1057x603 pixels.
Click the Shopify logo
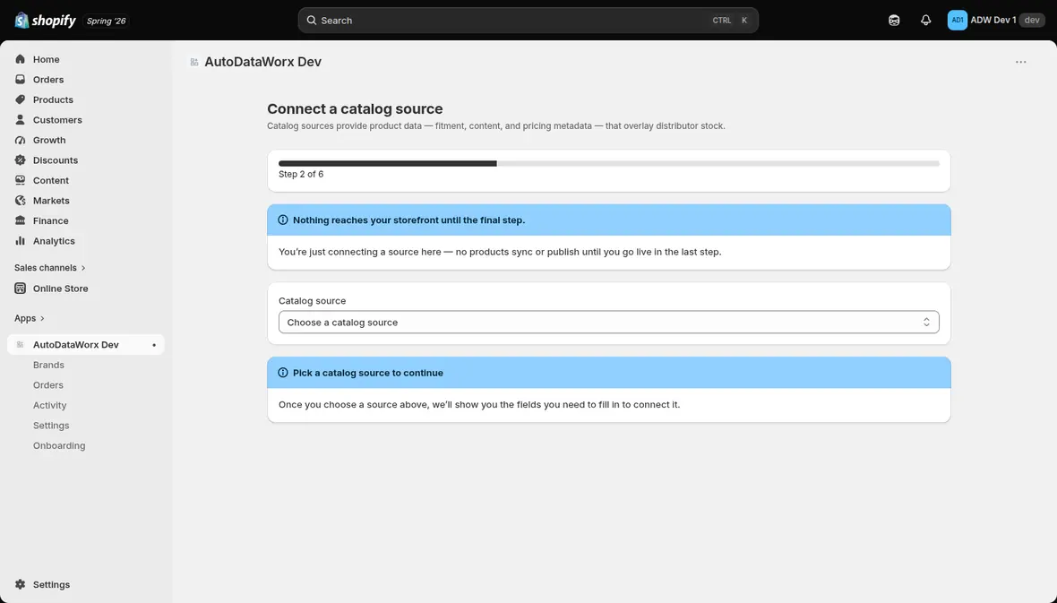[45, 21]
